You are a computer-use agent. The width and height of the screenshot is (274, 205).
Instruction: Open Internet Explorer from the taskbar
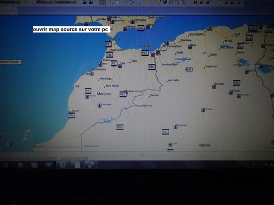click(x=63, y=165)
